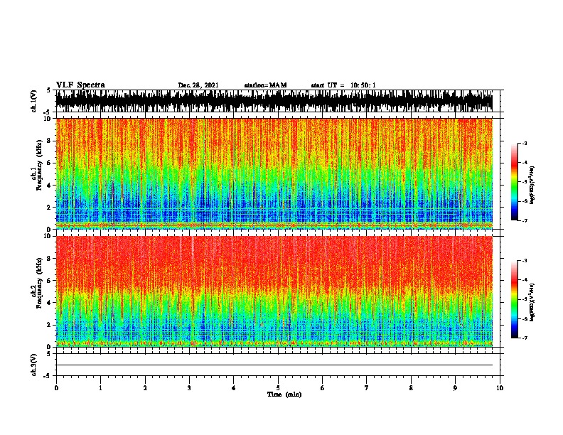Click time axis tick label "1"
The width and height of the screenshot is (563, 435).
100,388
